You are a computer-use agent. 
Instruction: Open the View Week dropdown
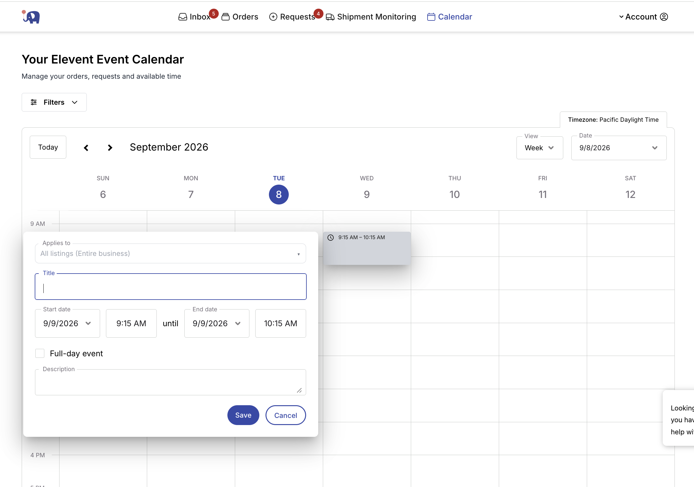[540, 148]
